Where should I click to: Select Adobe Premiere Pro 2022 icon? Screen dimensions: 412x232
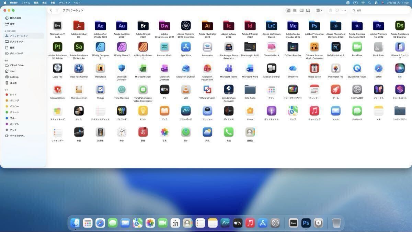coord(378,26)
